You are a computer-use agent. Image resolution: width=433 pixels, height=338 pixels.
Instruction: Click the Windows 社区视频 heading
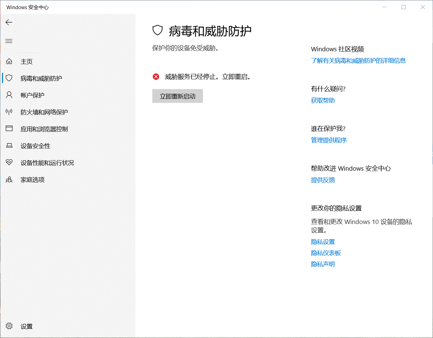(x=337, y=49)
